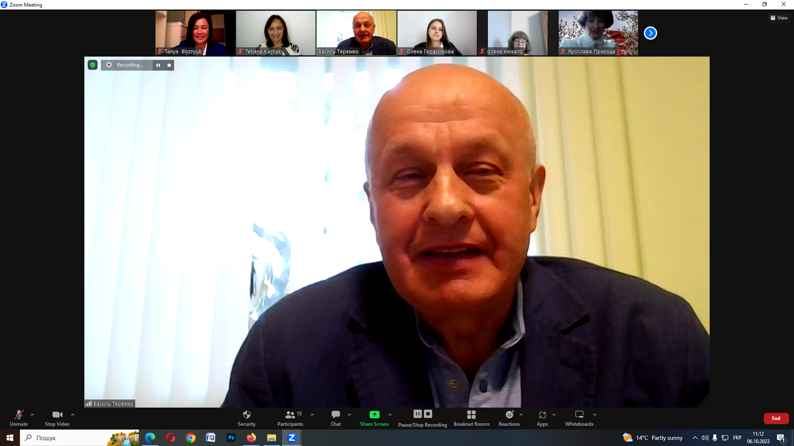Open the Apps panel
This screenshot has width=794, height=446.
pos(542,418)
